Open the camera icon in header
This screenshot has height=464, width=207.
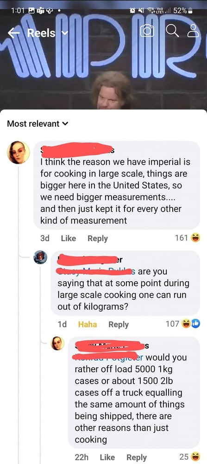pyautogui.click(x=147, y=32)
